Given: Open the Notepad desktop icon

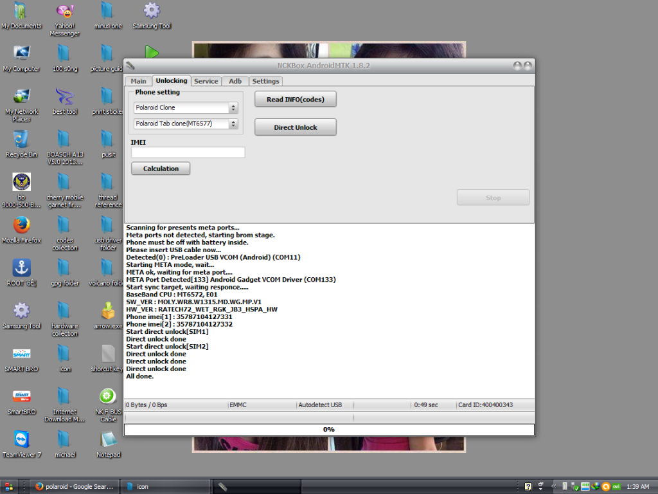Looking at the screenshot, I should point(108,439).
